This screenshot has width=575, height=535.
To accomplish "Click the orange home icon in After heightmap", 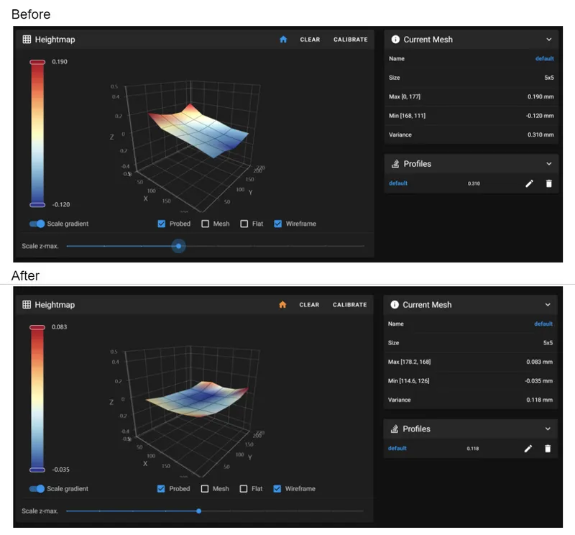I will click(282, 305).
